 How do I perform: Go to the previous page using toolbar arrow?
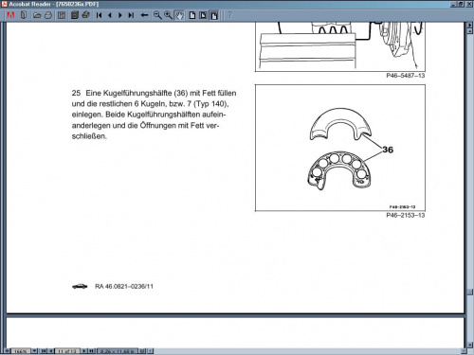(110, 15)
